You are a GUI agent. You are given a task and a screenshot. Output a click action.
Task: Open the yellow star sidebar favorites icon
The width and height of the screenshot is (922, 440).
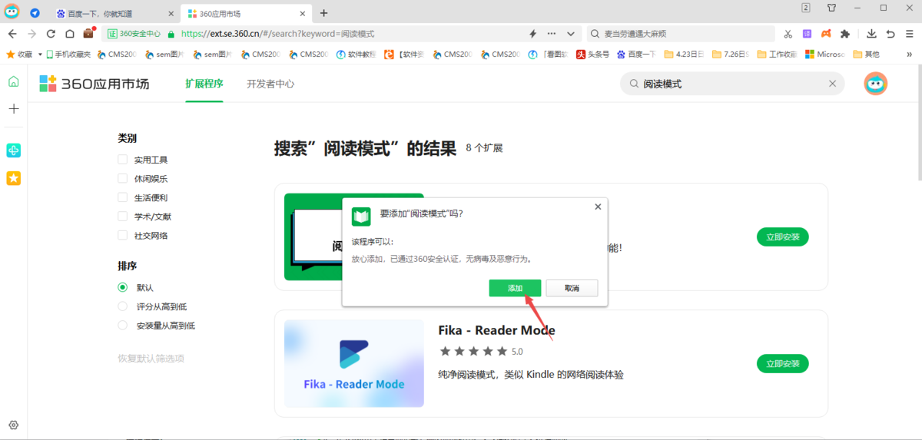tap(13, 178)
